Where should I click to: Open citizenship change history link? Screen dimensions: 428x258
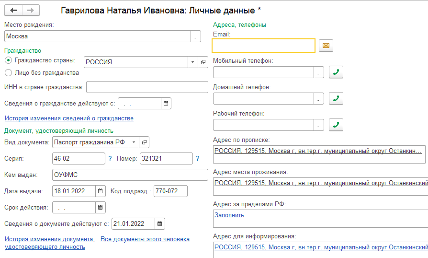[69, 118]
